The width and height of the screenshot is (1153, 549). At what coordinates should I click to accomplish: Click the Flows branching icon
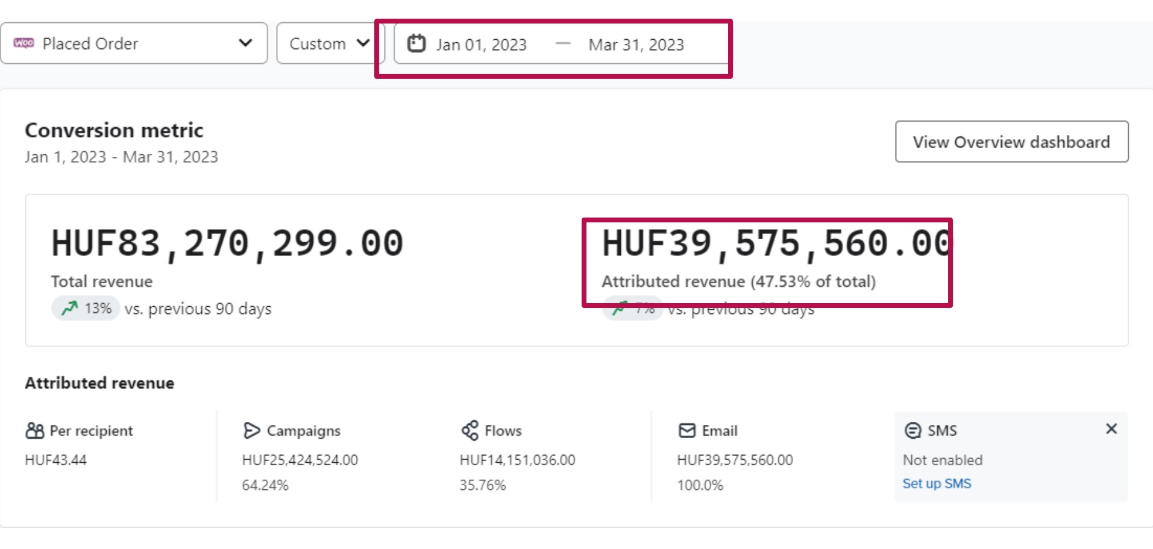point(470,430)
